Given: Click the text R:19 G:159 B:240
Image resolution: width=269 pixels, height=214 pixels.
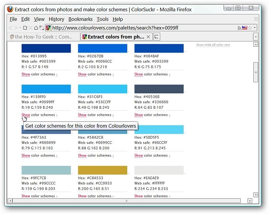Looking at the screenshot, I should [37, 107].
